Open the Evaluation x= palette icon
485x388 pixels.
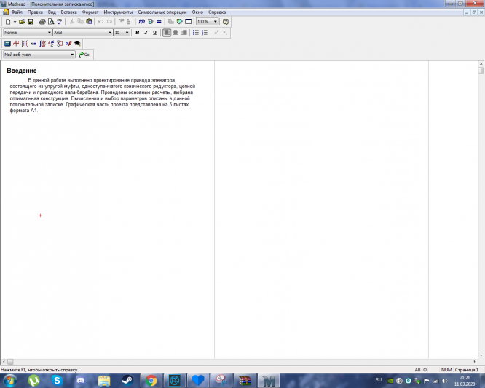(33, 44)
